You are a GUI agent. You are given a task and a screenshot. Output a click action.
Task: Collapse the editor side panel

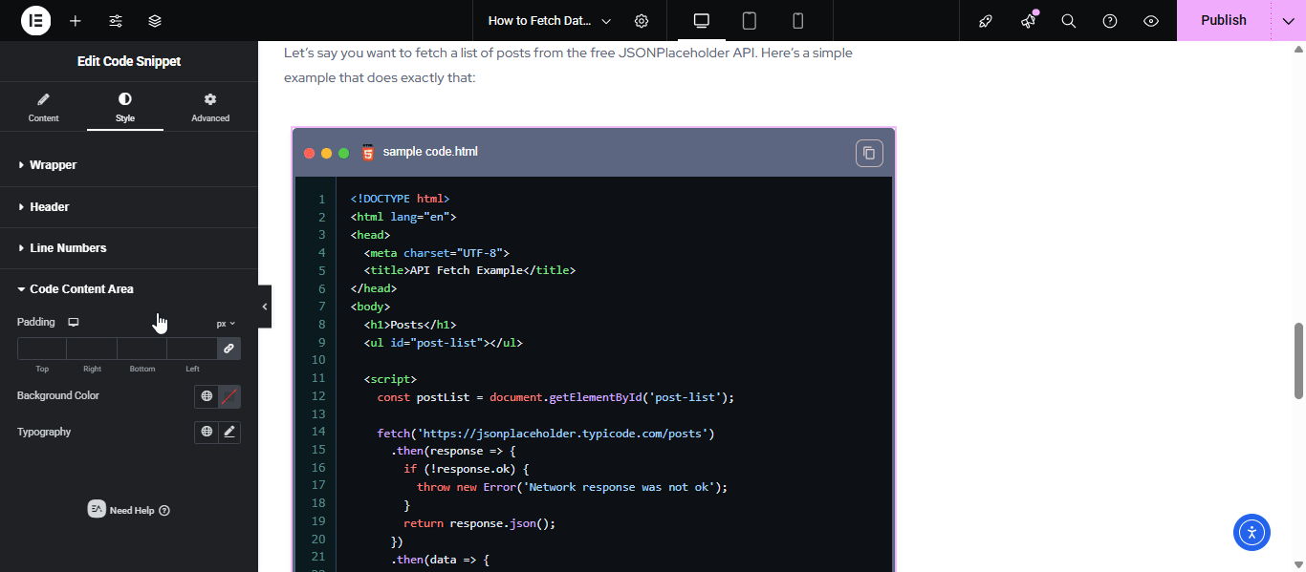265,307
